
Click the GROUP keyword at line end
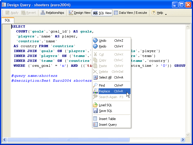(x=180, y=66)
